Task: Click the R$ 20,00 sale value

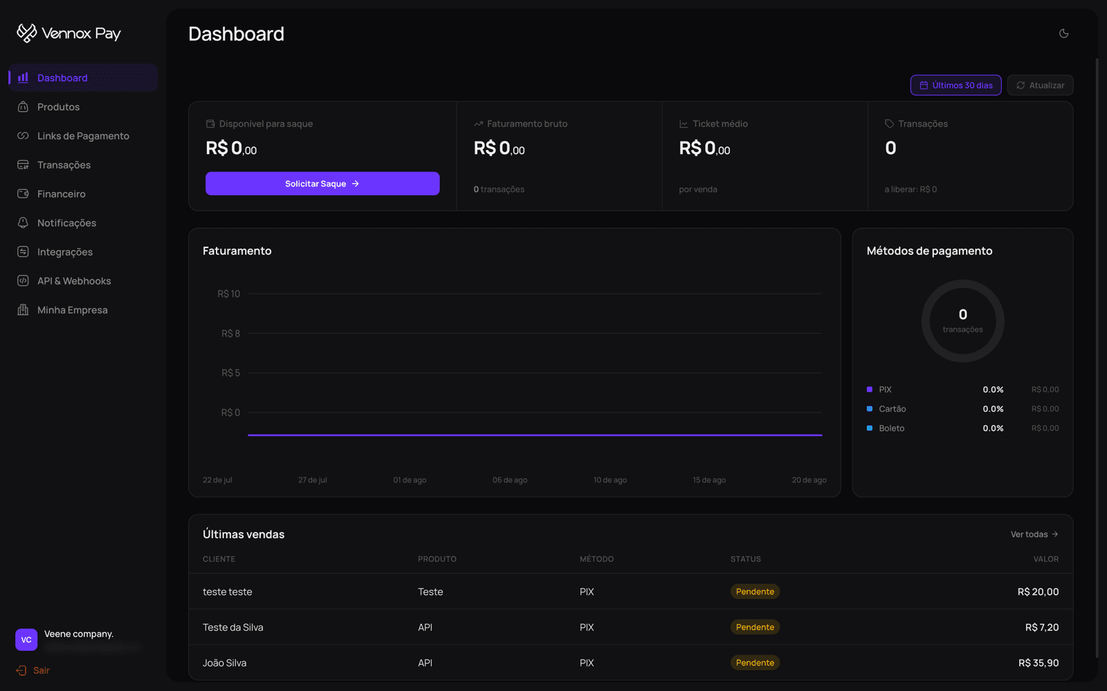Action: [x=1038, y=591]
